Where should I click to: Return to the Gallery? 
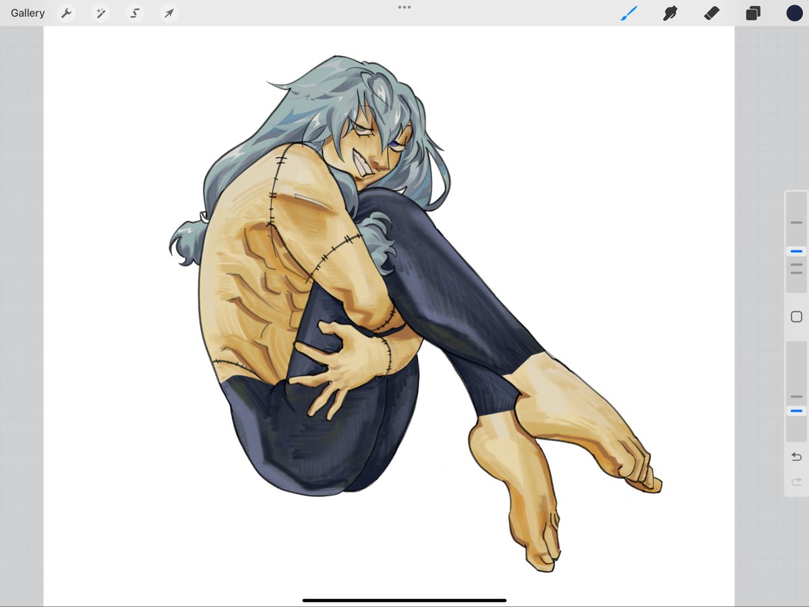coord(28,13)
